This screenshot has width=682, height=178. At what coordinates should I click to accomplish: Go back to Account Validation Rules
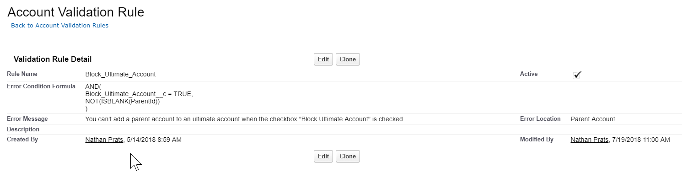[59, 26]
